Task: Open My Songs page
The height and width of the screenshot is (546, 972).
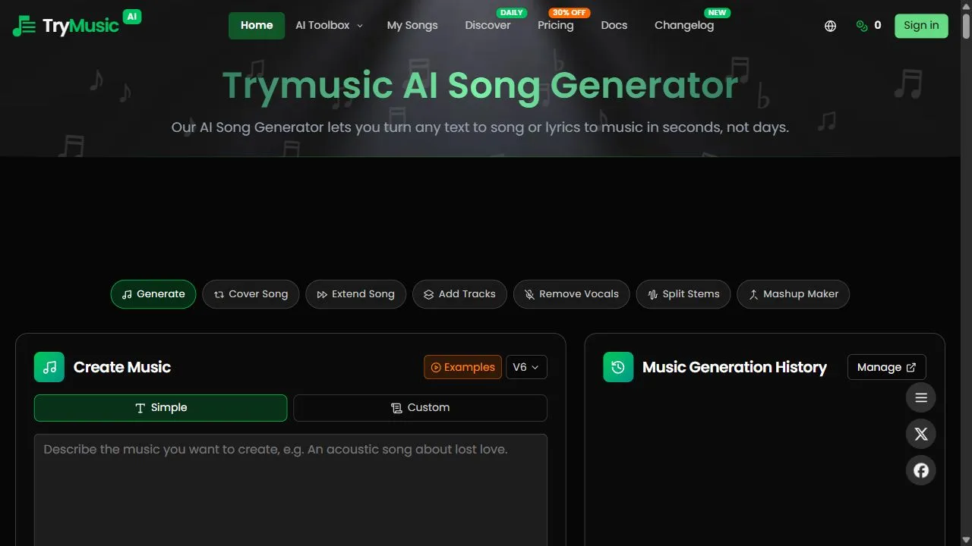Action: [412, 26]
